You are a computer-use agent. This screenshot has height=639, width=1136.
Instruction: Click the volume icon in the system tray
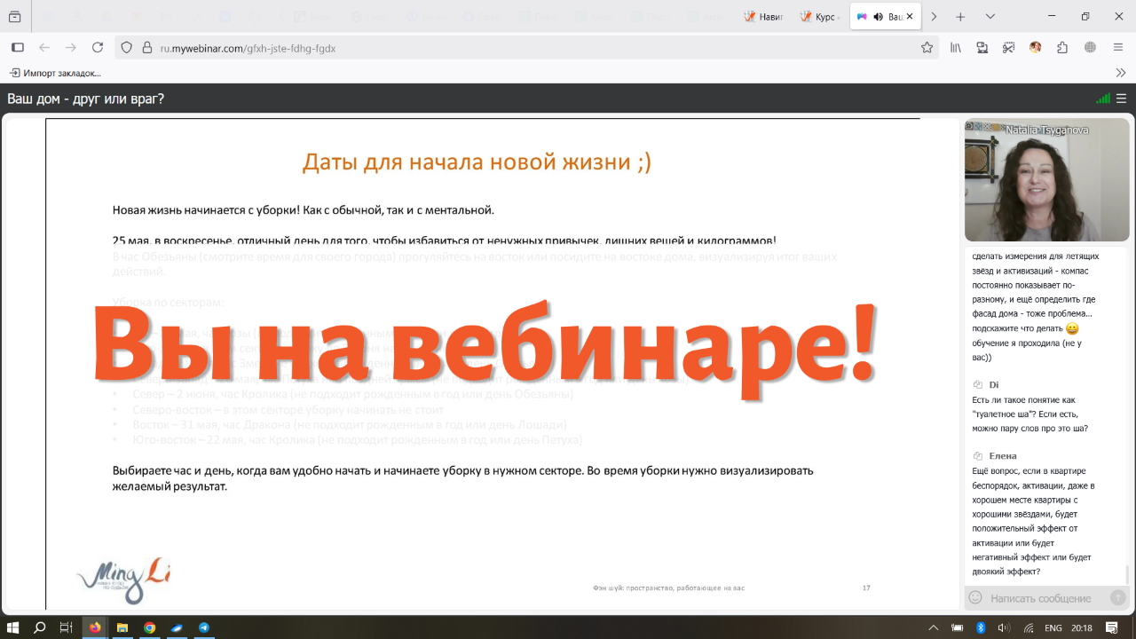pos(1006,628)
